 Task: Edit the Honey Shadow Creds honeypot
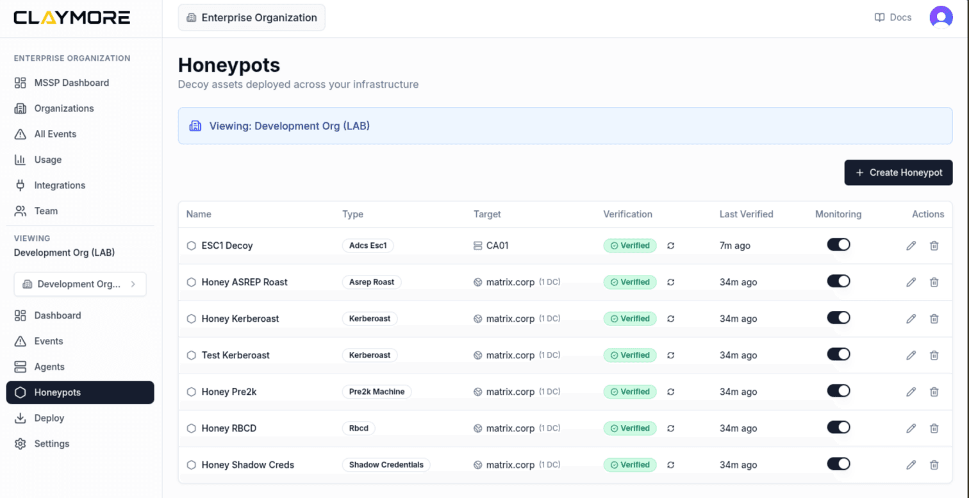pyautogui.click(x=911, y=465)
